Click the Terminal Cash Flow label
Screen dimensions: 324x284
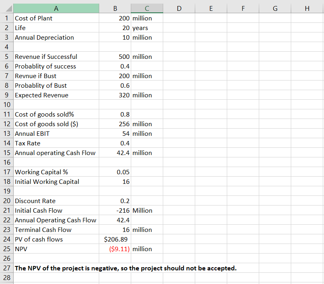[x=56, y=230]
